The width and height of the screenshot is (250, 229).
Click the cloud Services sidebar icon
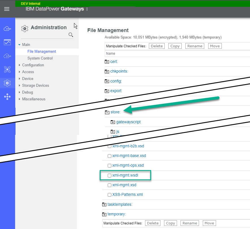pos(7,29)
